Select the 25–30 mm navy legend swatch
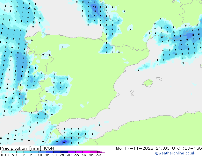Screen dimensions: 202x156 [64, 152]
